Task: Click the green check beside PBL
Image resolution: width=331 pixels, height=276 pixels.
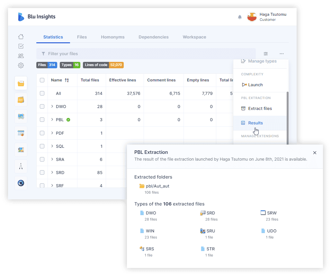Action: pos(68,120)
